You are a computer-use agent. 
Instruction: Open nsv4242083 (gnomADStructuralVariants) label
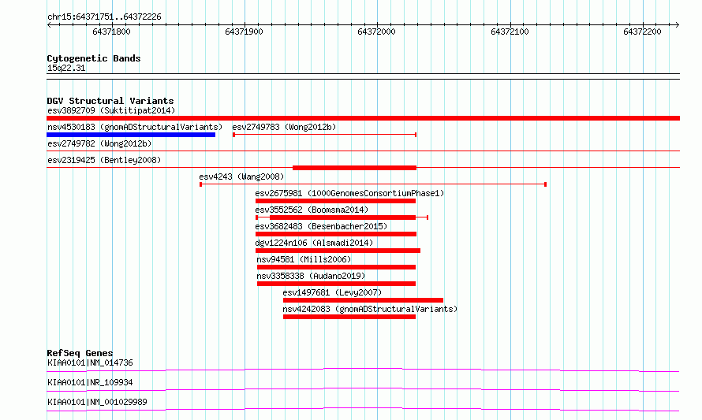click(x=370, y=309)
